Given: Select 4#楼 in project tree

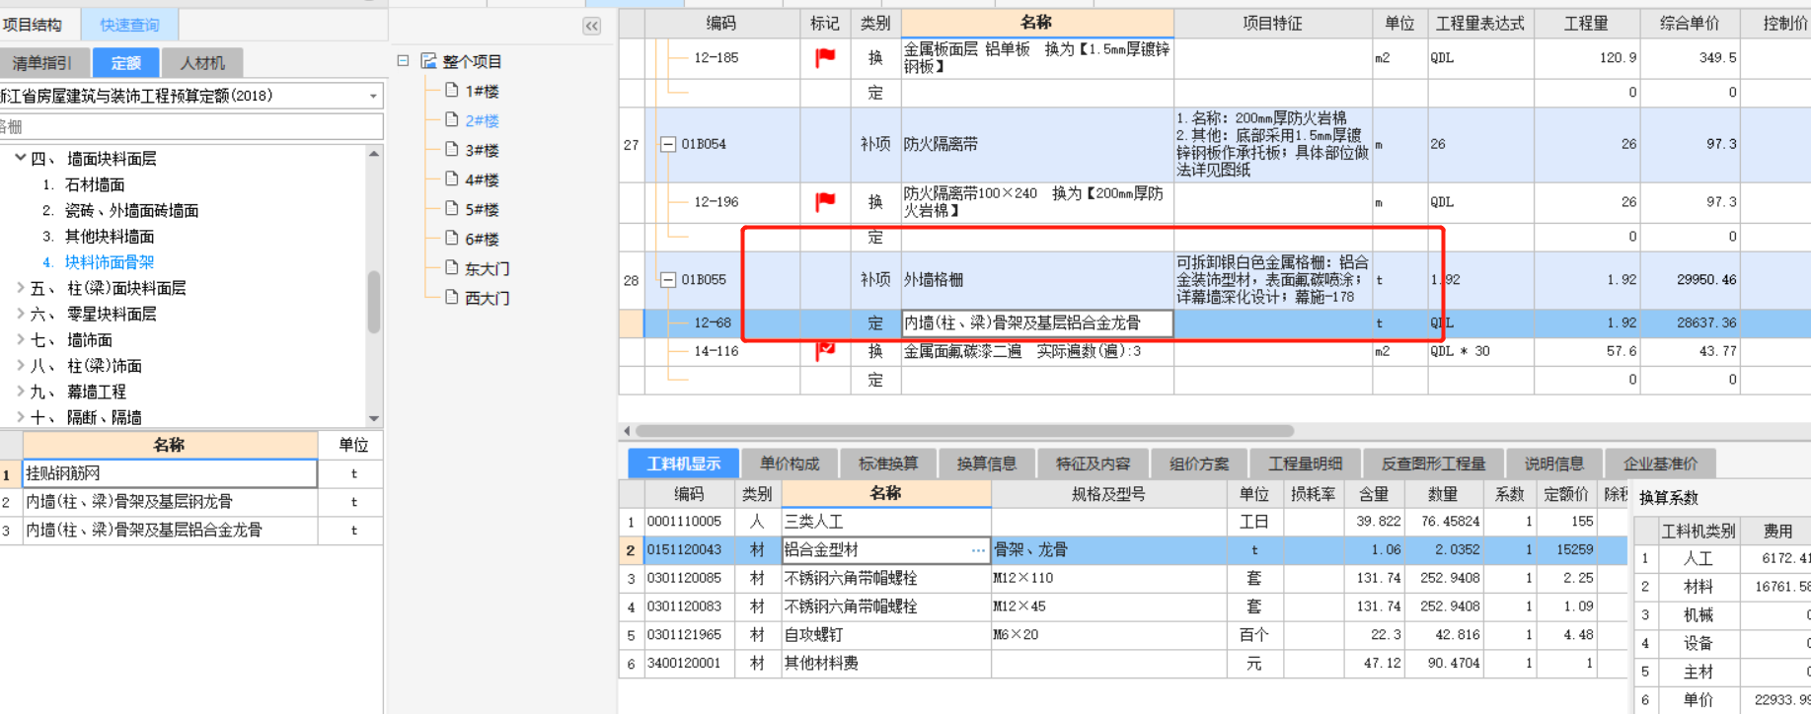Looking at the screenshot, I should [482, 179].
